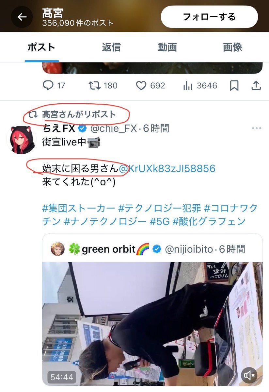
Task: Switch to the 画像 tab
Action: point(232,47)
